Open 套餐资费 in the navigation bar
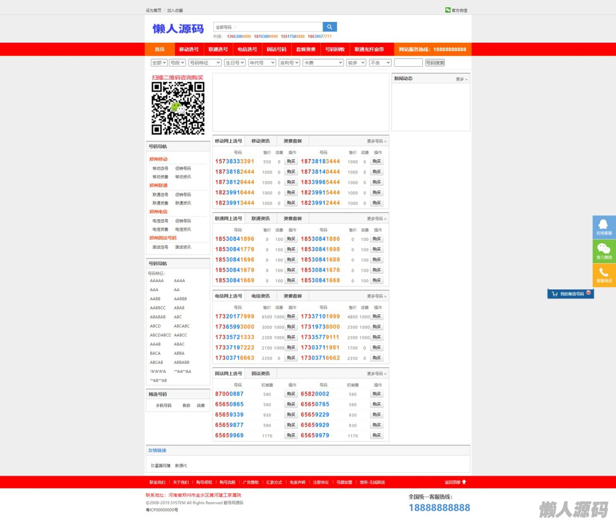616x523 pixels. click(306, 49)
